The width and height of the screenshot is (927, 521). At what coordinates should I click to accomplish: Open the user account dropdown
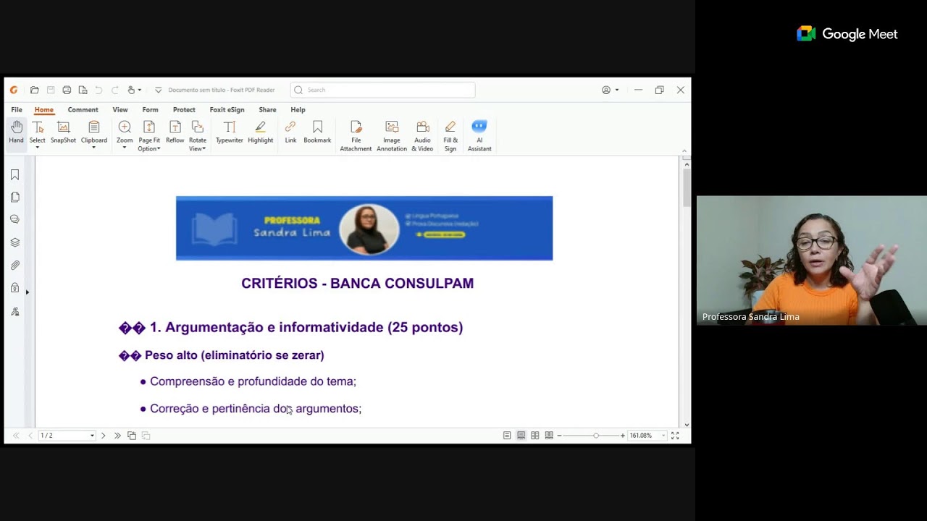pos(617,90)
